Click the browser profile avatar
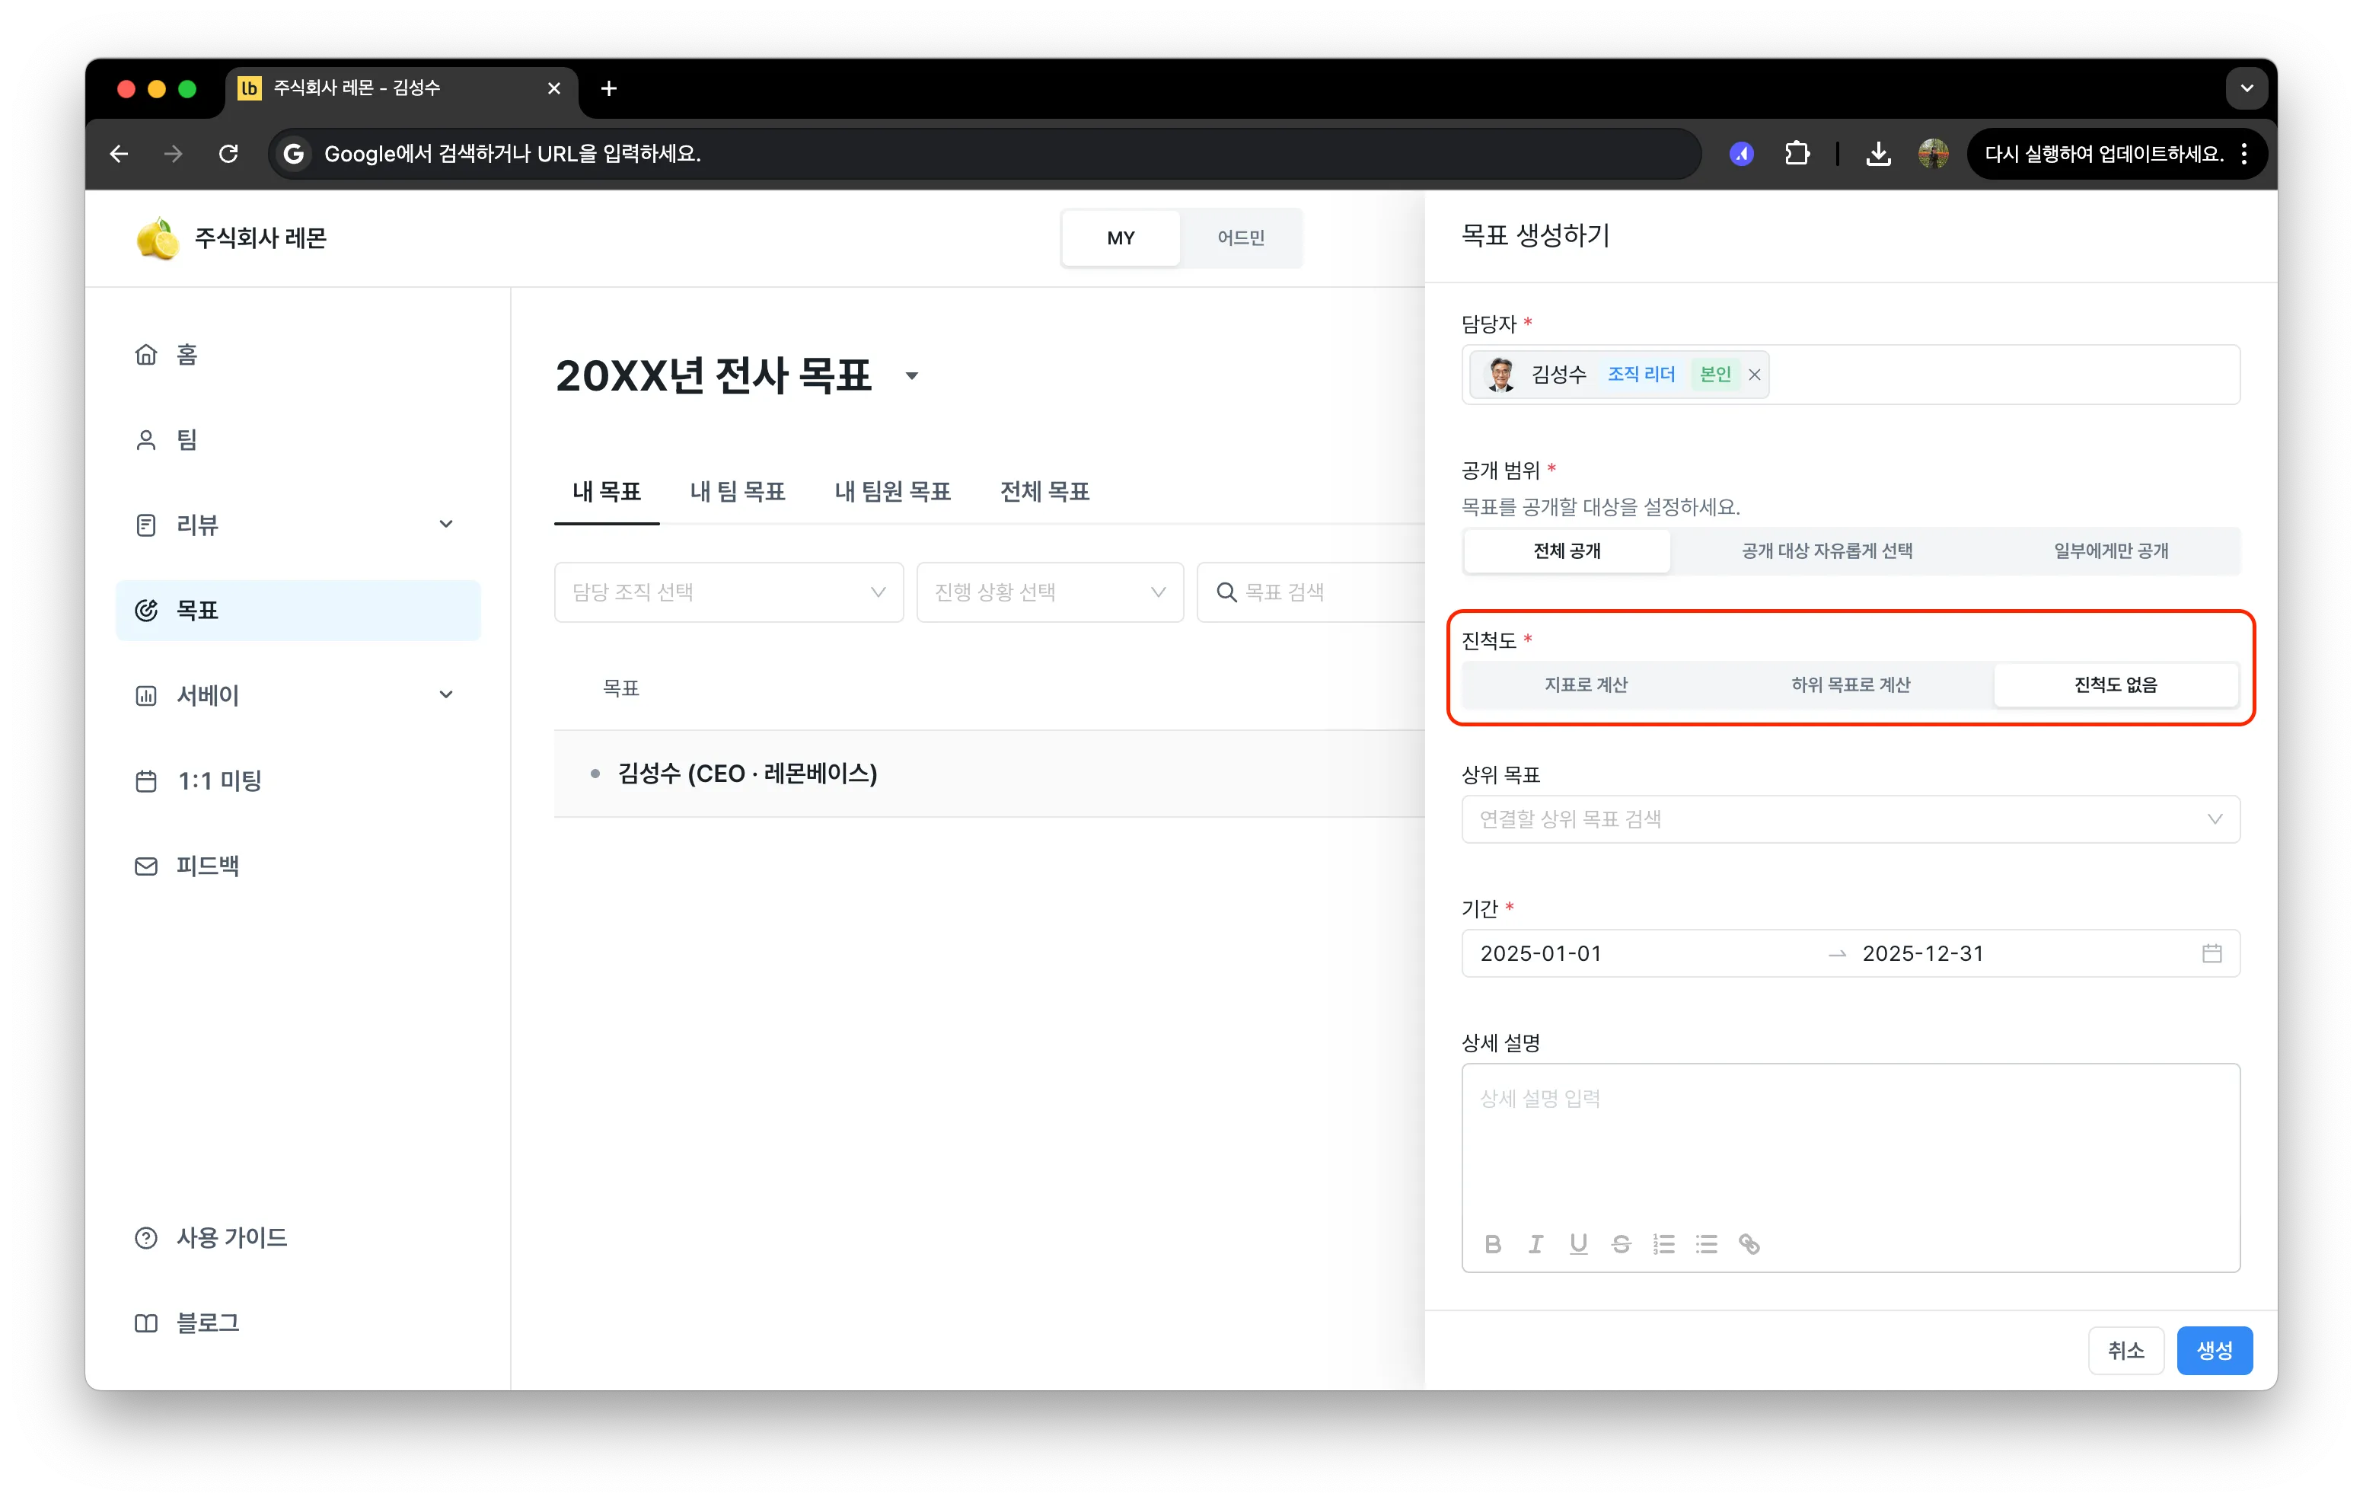This screenshot has height=1503, width=2363. click(1933, 153)
